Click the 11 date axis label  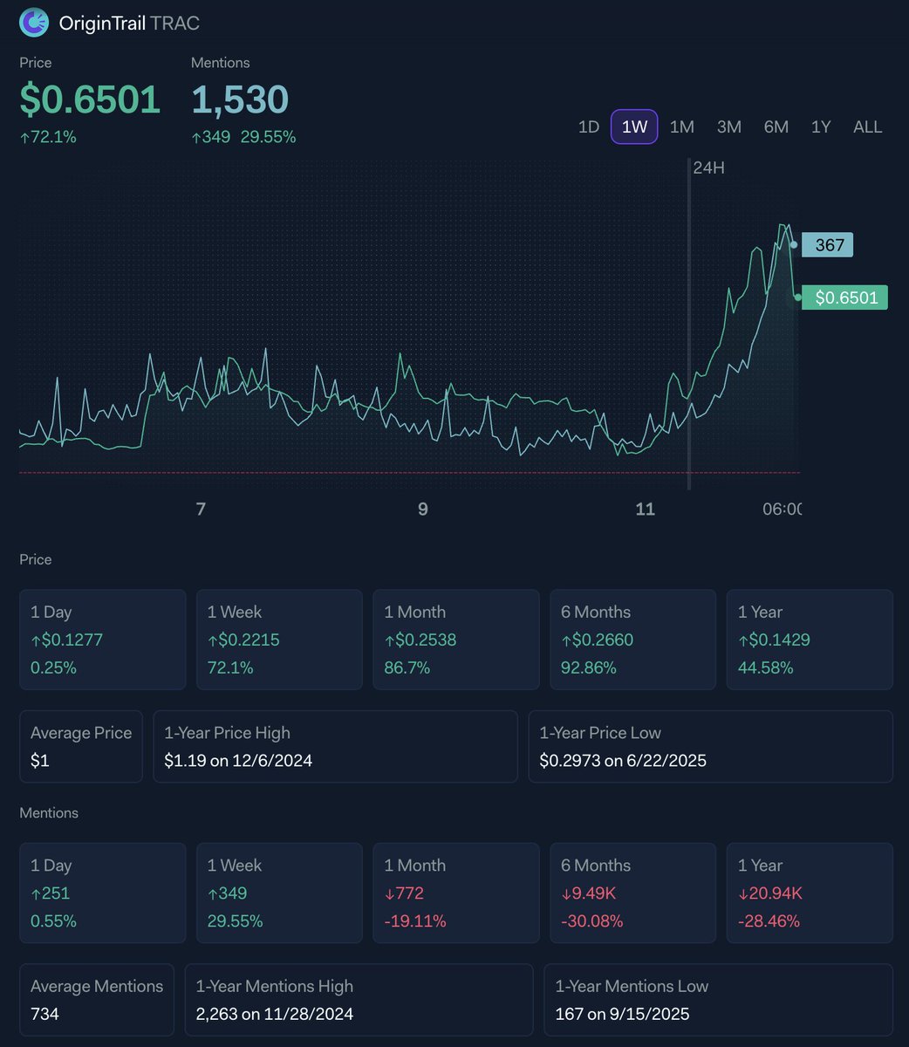[645, 509]
